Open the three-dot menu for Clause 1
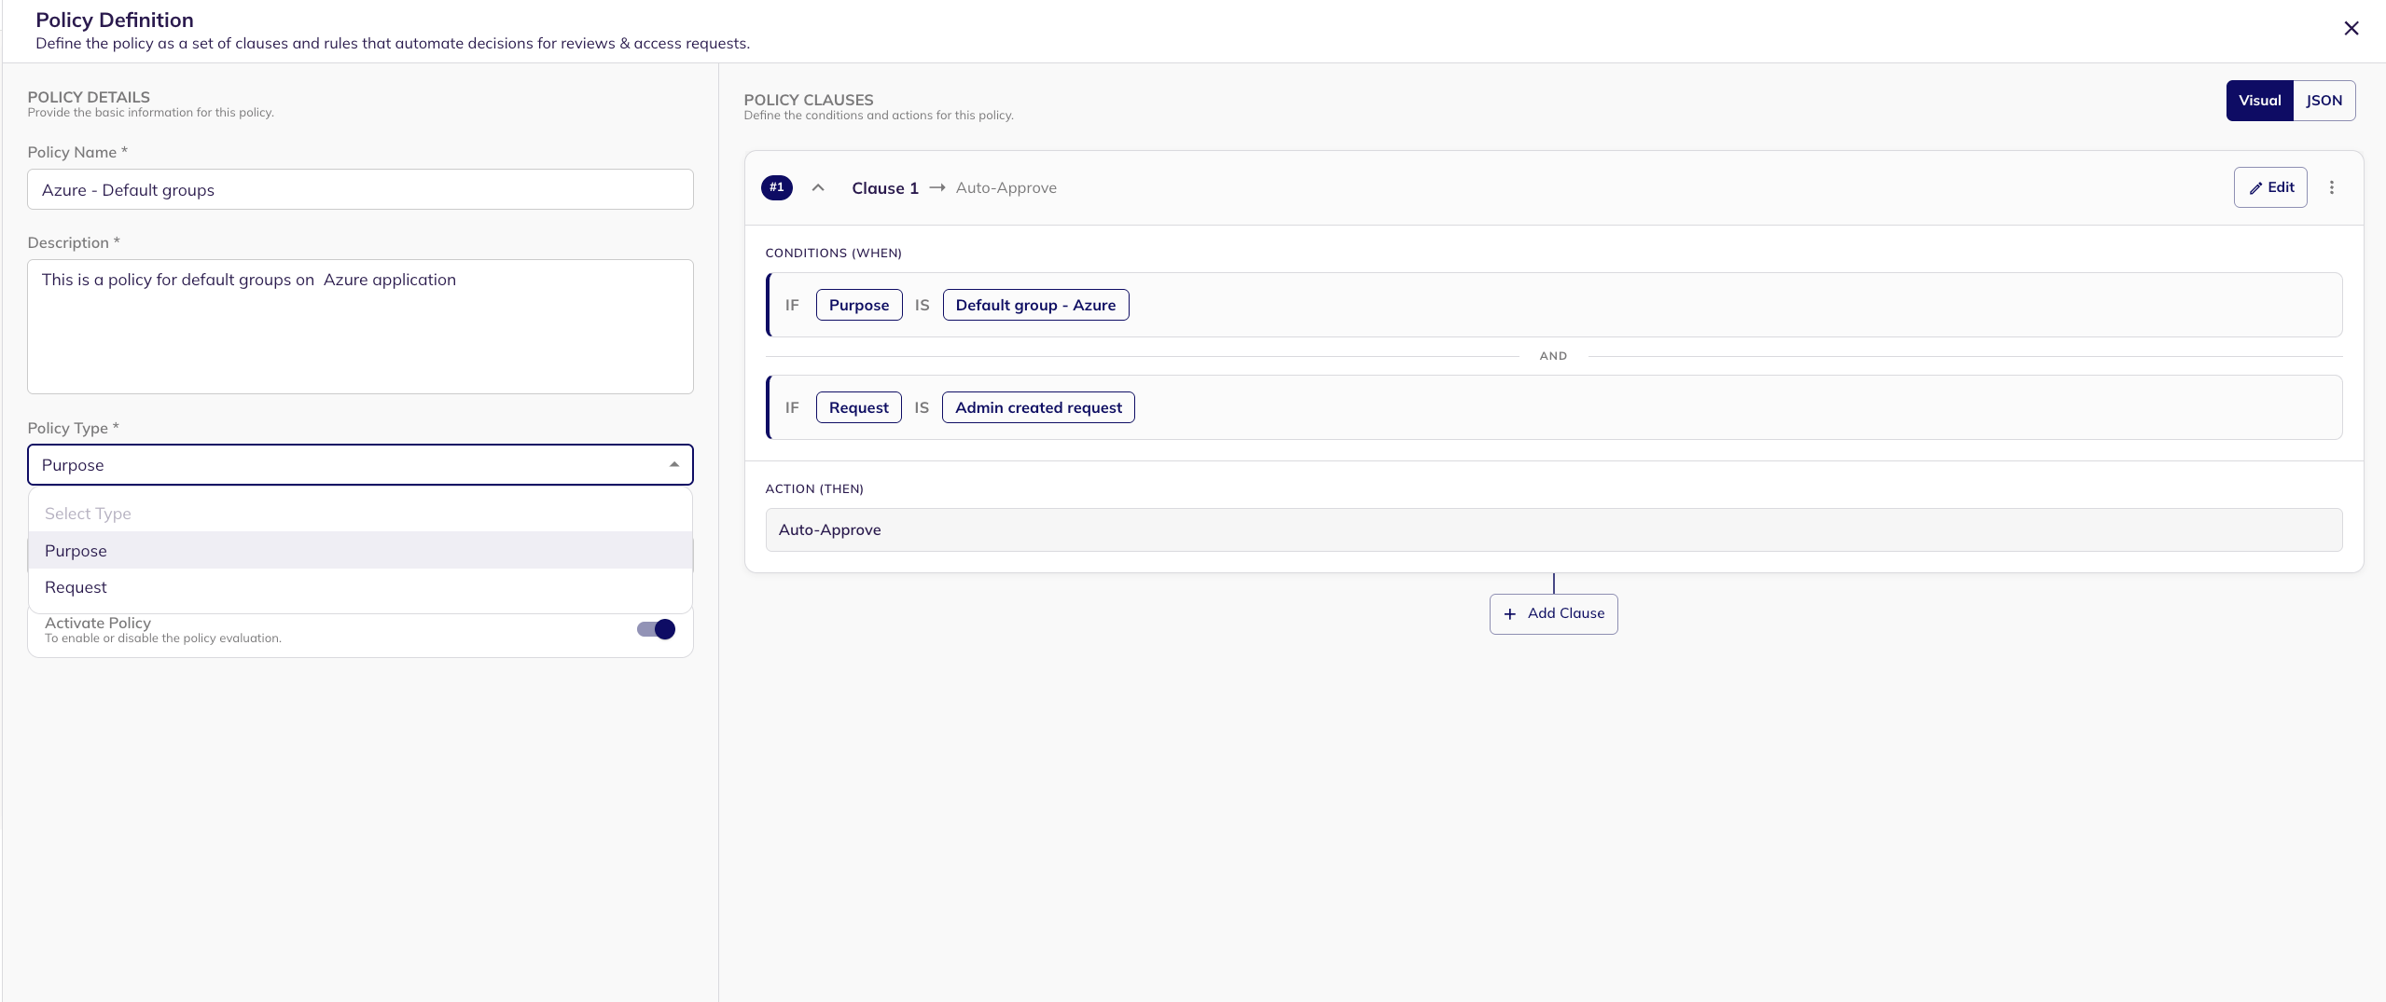 coord(2331,187)
